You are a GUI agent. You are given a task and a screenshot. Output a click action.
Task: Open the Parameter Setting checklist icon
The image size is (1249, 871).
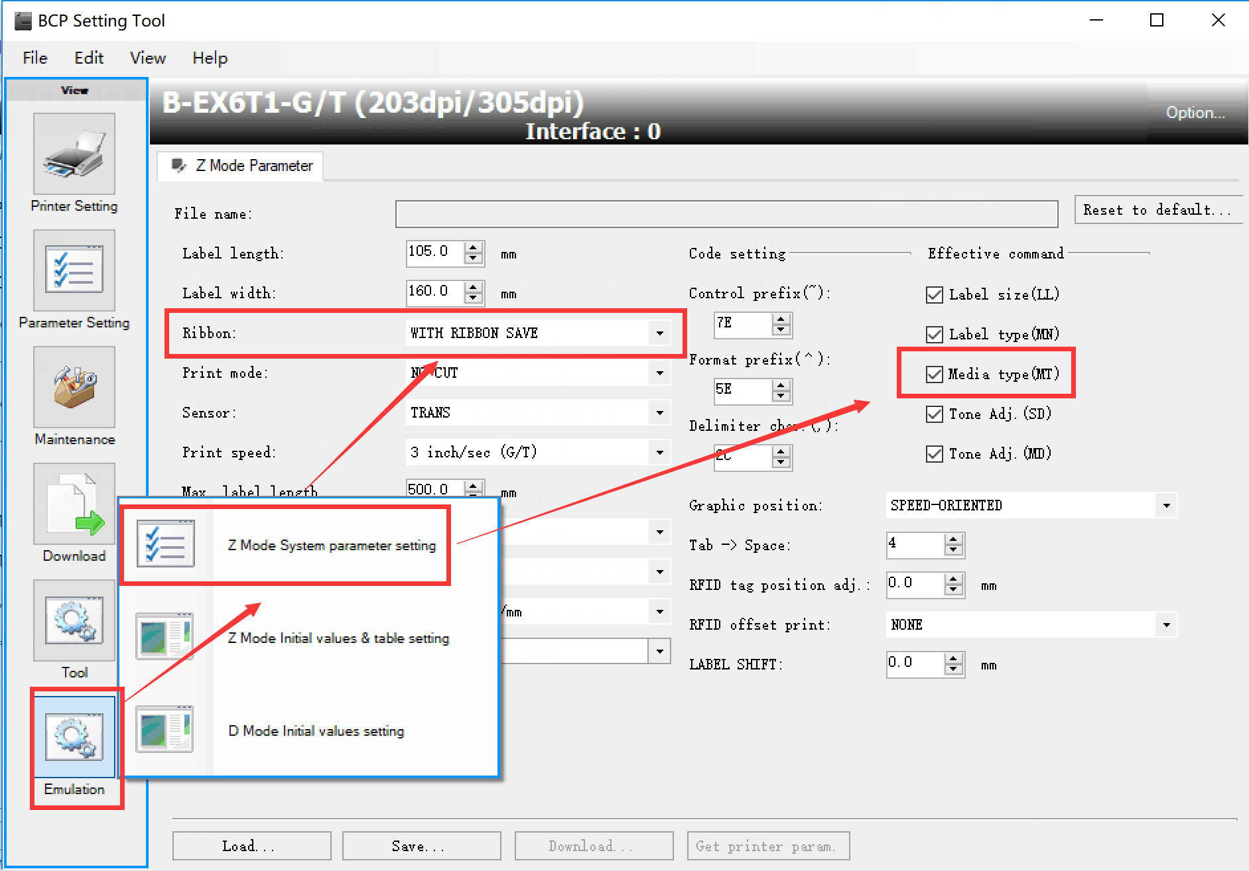click(74, 270)
